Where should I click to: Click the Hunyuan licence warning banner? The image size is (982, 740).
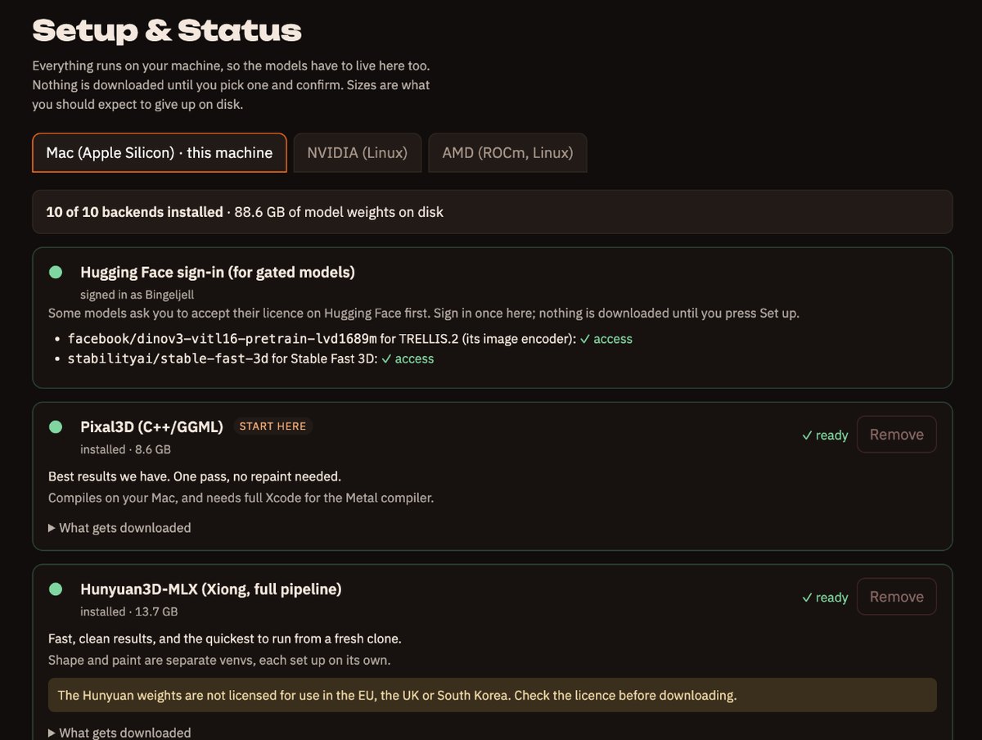(x=493, y=695)
